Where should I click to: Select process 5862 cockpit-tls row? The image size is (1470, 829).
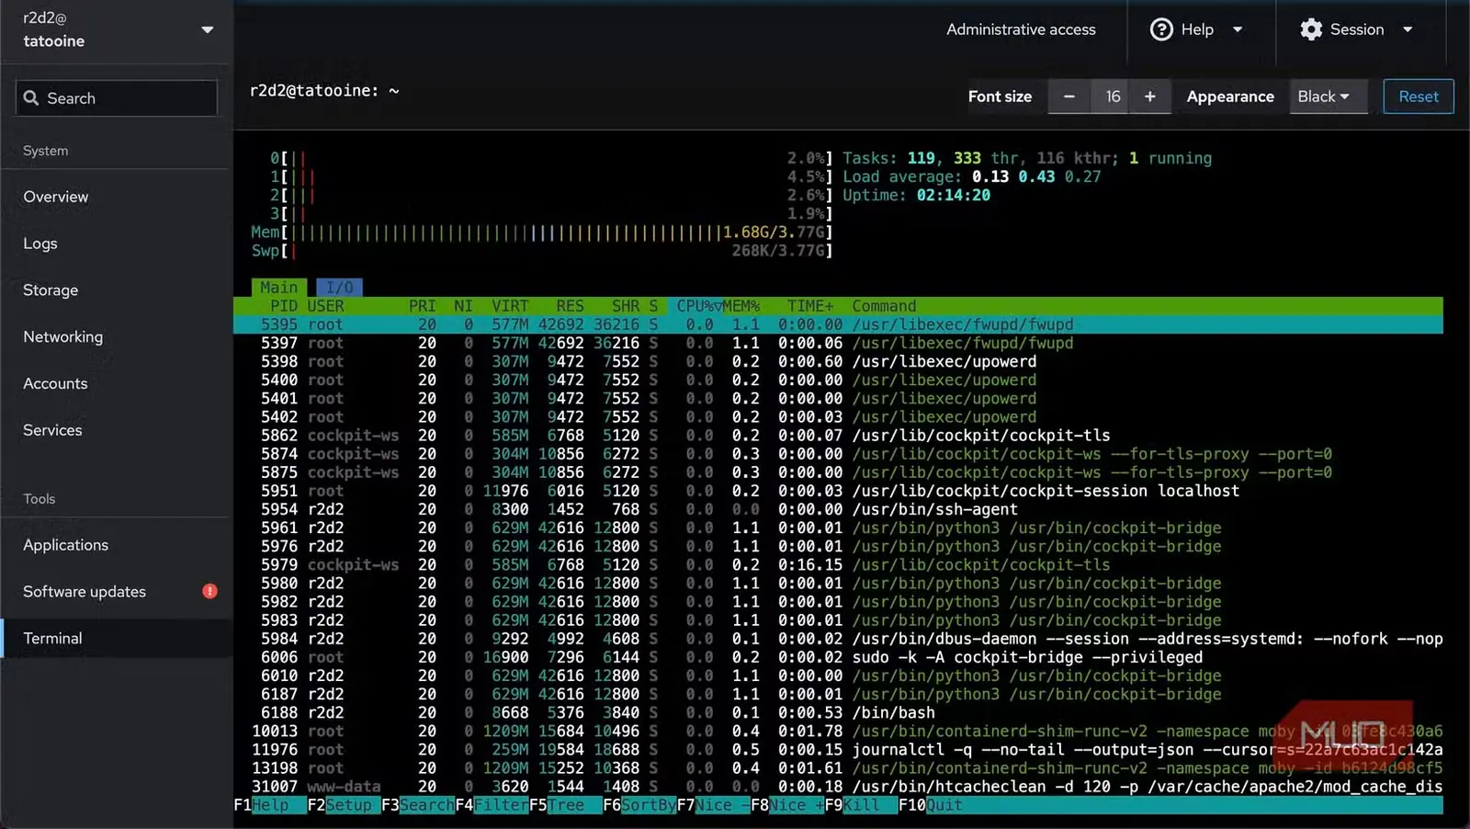(838, 436)
